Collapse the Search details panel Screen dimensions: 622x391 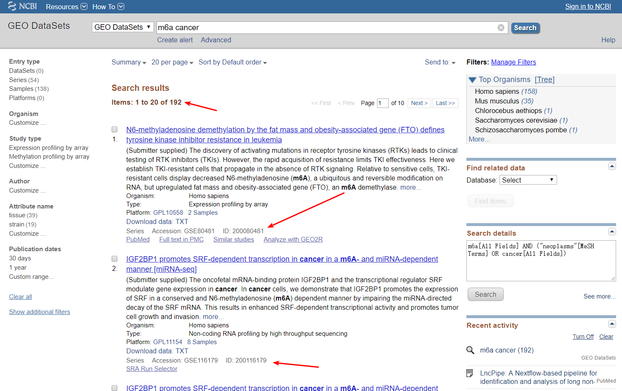612,232
